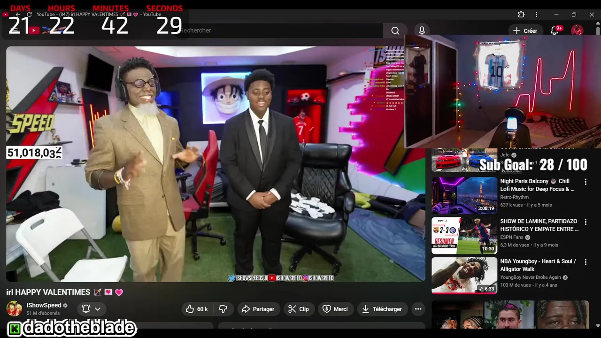Viewport: 601px width, 338px height.
Task: Open the Jefe sports cars video thumbnail
Action: (464, 160)
